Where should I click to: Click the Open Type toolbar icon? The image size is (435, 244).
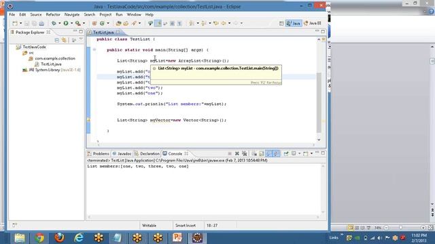[118, 24]
